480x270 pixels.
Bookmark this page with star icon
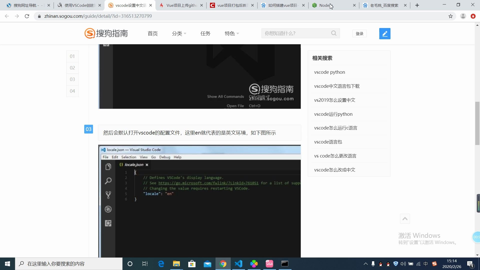click(x=450, y=16)
